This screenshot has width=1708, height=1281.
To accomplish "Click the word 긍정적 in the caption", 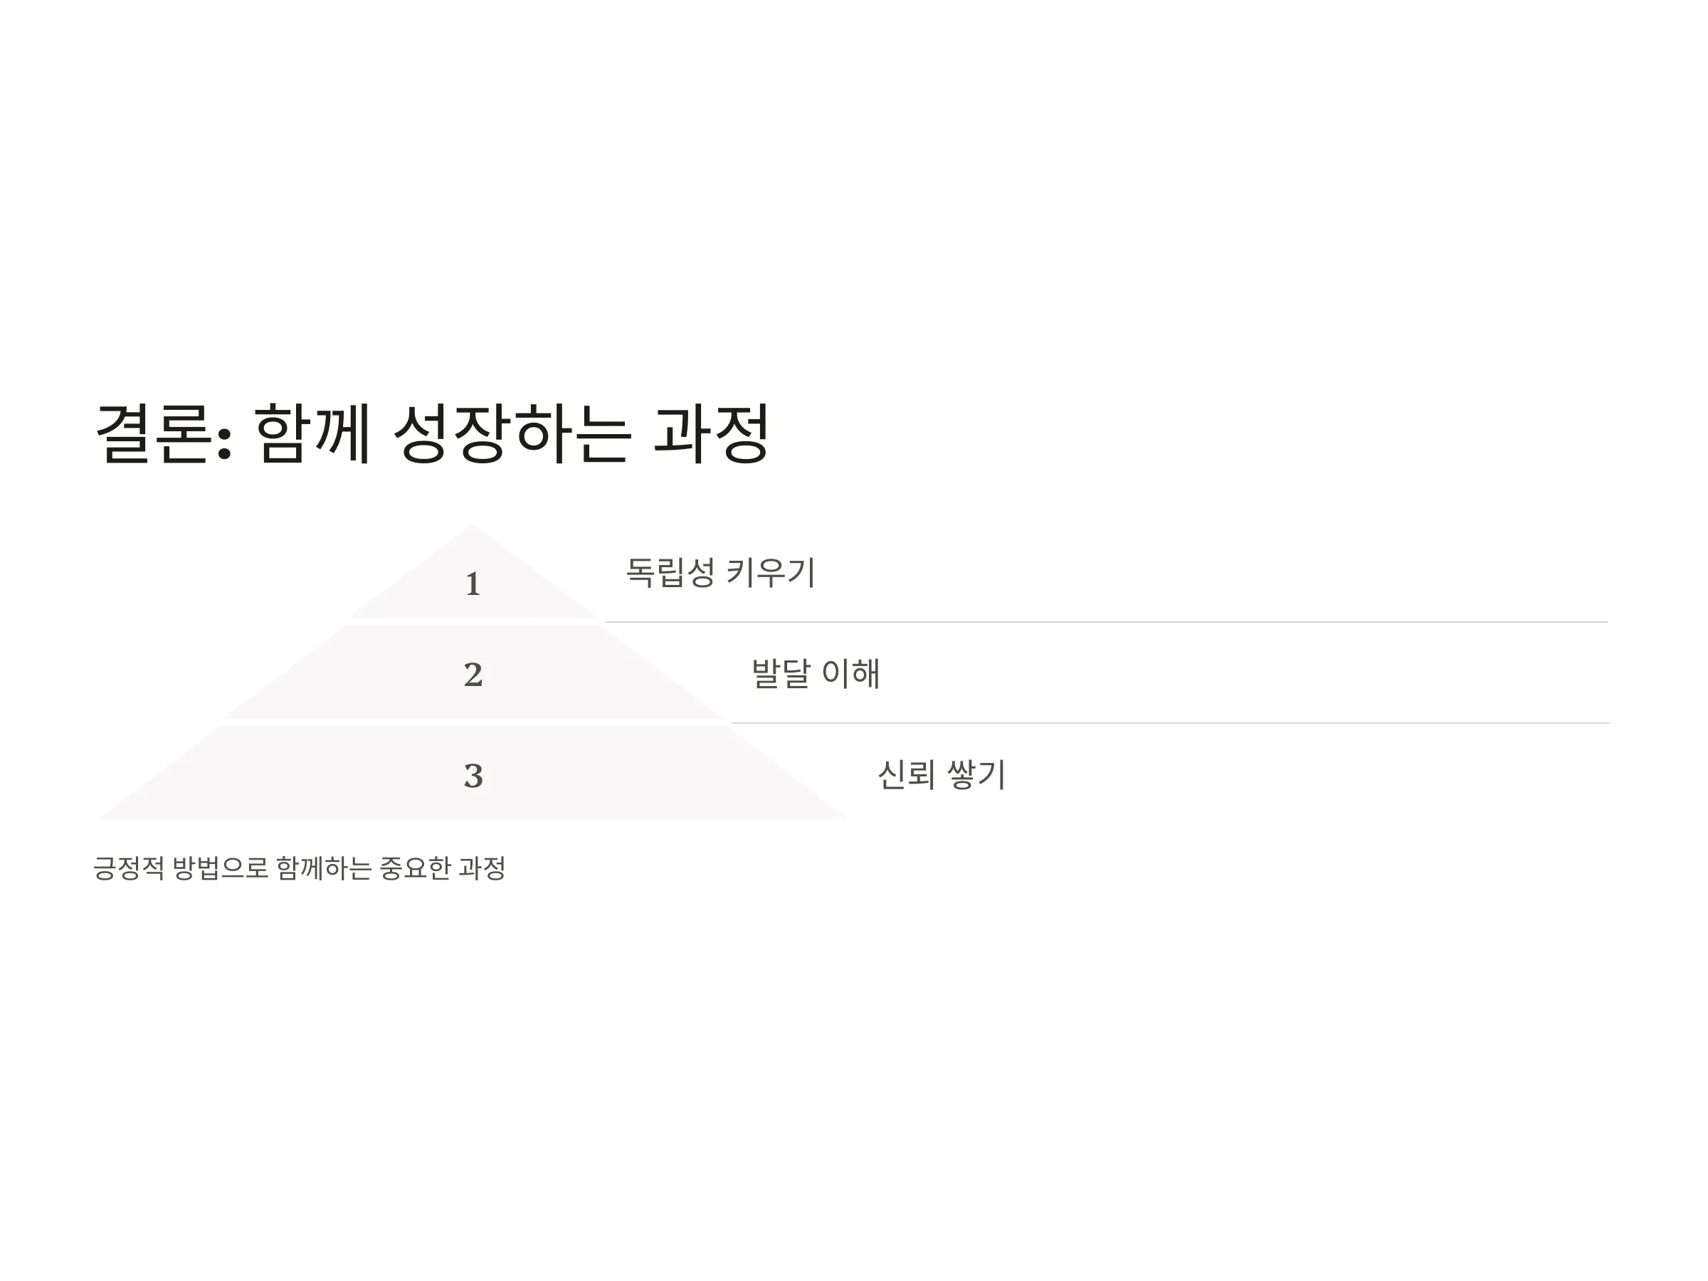I will [128, 868].
